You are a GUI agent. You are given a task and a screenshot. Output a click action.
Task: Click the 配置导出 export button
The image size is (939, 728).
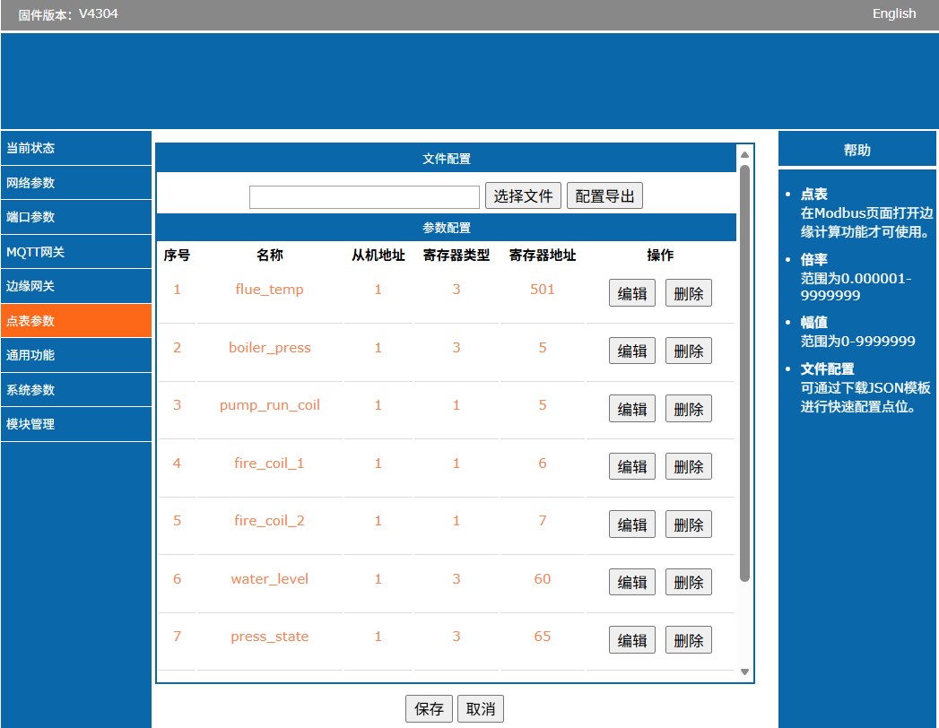[x=604, y=196]
